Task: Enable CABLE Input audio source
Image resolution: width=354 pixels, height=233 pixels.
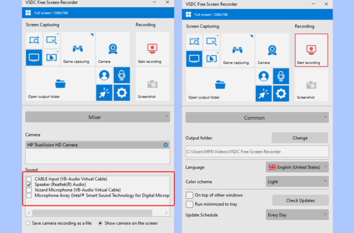Action: click(29, 179)
